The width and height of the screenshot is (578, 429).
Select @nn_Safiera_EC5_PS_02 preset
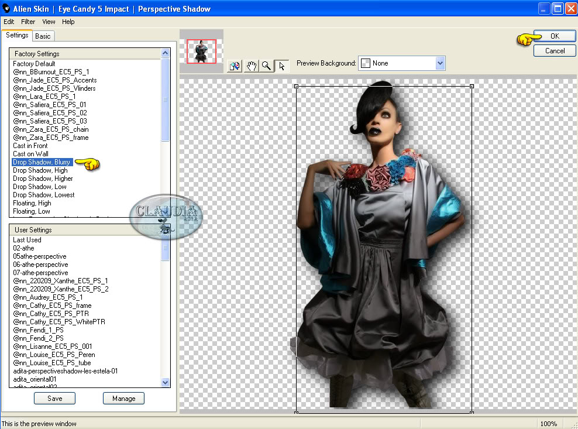click(x=50, y=113)
